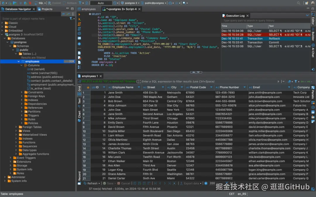Viewport: 316px width, 197px height.
Task: Open the SQL terminal console icon
Action: click(79, 38)
